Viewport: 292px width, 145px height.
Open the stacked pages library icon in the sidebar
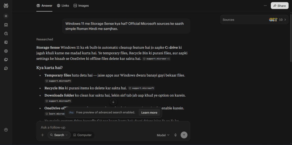click(6, 60)
